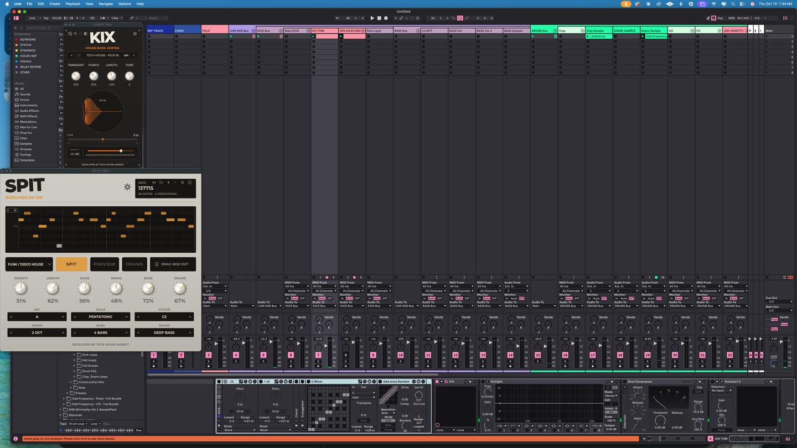This screenshot has height=448, width=797.
Task: Click the orange SPIT generate button
Action: point(71,264)
